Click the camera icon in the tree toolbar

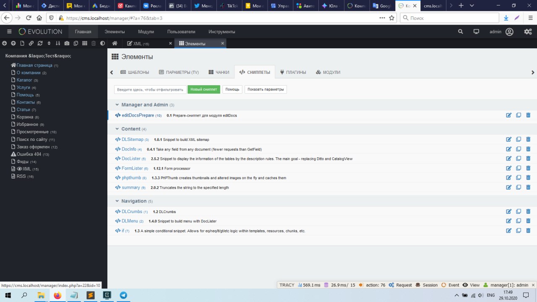coord(67,43)
